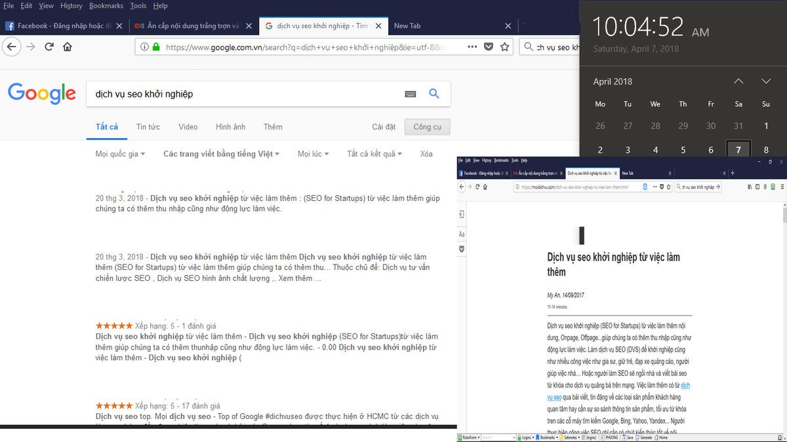Open Help menu in moidichvu window
The image size is (787, 442).
tap(524, 160)
